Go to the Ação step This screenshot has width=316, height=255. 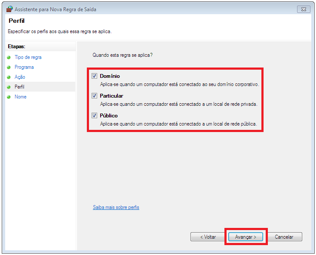tap(20, 77)
